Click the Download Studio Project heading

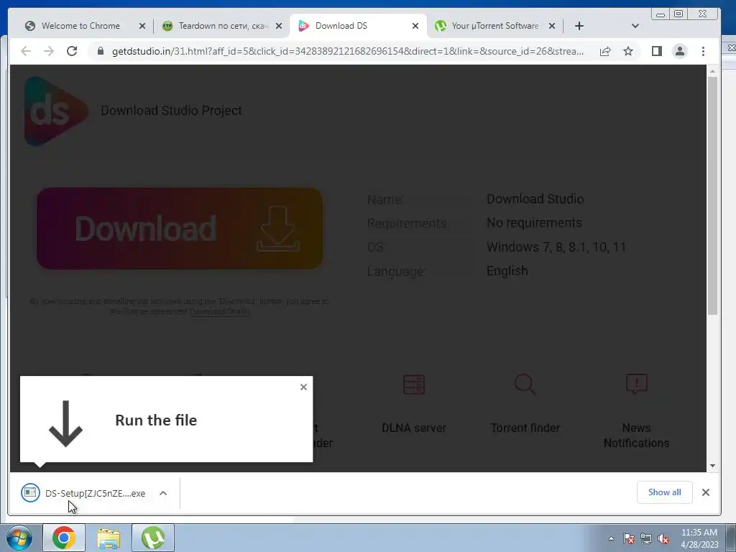coord(171,110)
